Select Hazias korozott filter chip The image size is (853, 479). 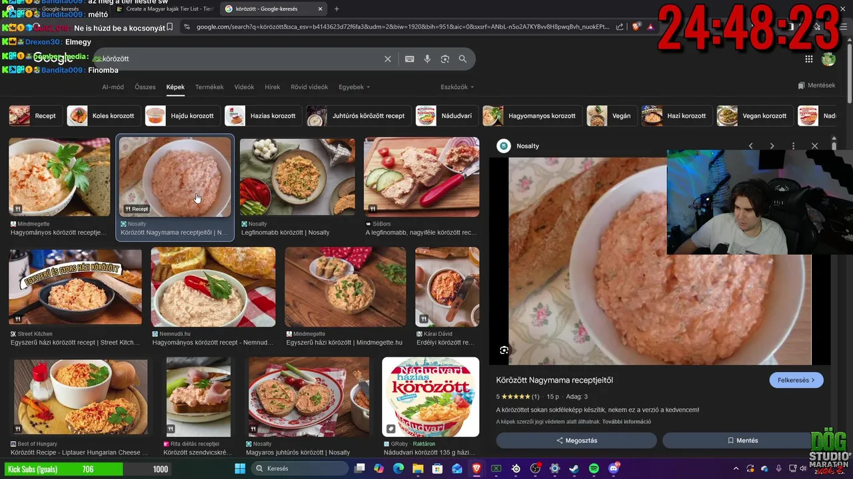(x=263, y=116)
